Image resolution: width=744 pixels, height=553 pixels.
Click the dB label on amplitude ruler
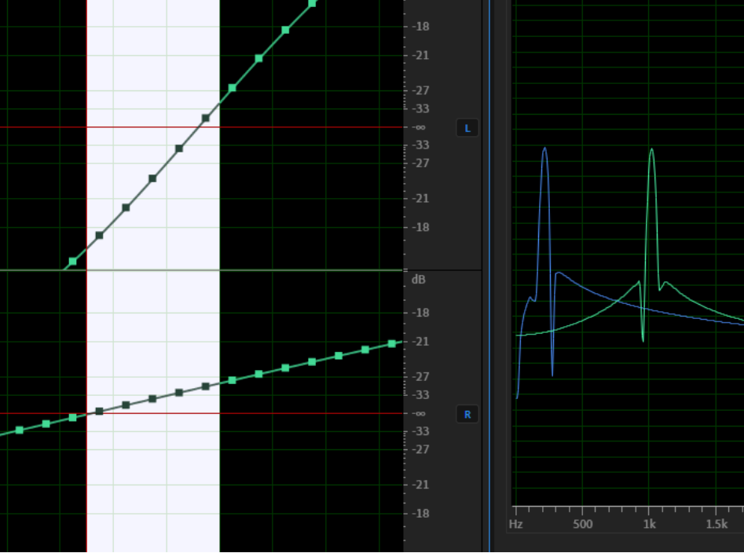pyautogui.click(x=418, y=280)
